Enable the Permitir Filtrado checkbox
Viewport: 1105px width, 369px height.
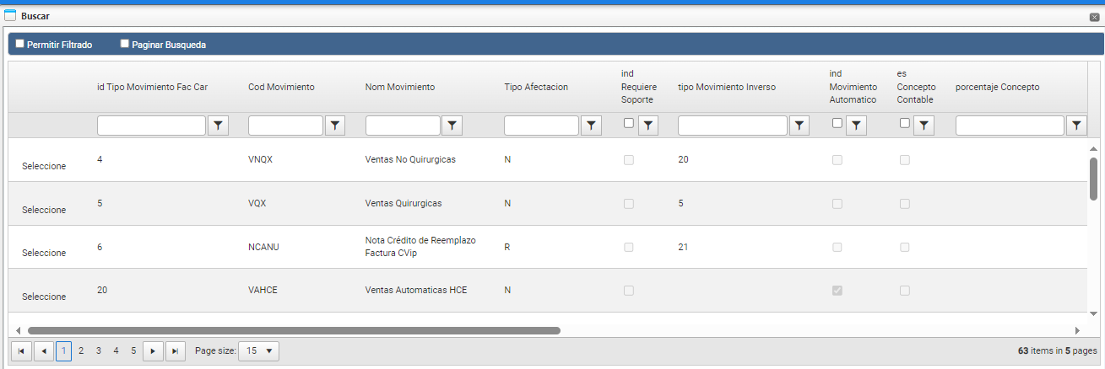pyautogui.click(x=20, y=44)
